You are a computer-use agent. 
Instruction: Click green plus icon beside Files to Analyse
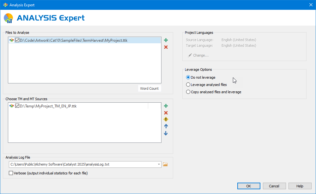166,40
